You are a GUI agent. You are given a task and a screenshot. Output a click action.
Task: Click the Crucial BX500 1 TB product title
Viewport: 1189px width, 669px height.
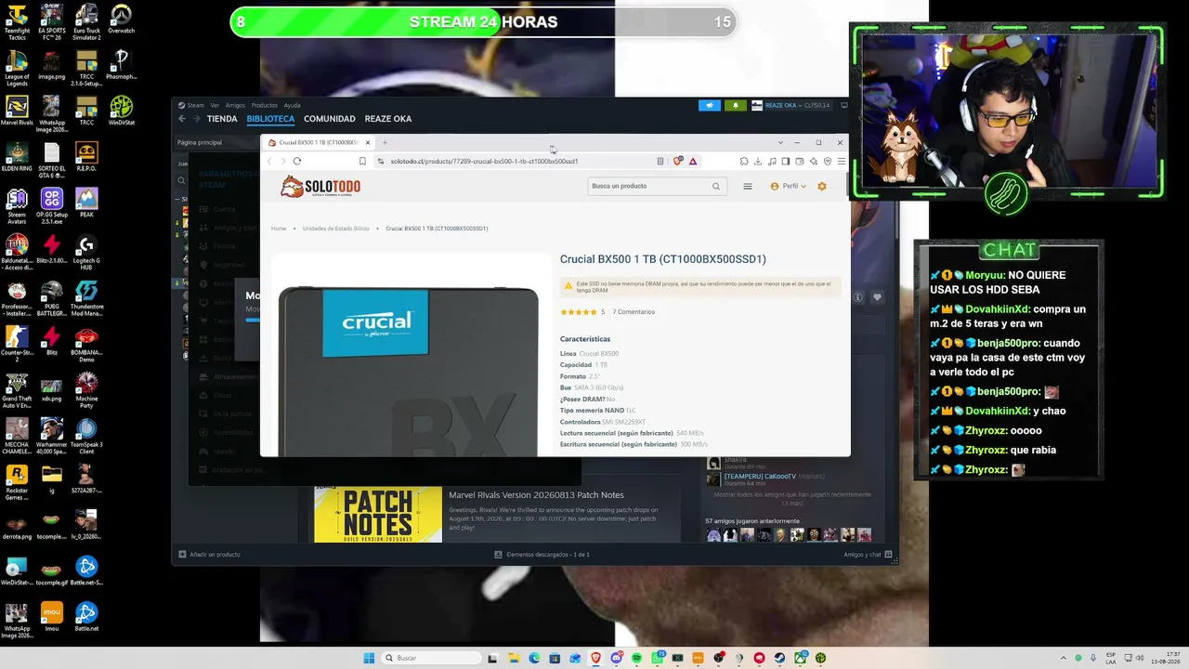(x=663, y=259)
